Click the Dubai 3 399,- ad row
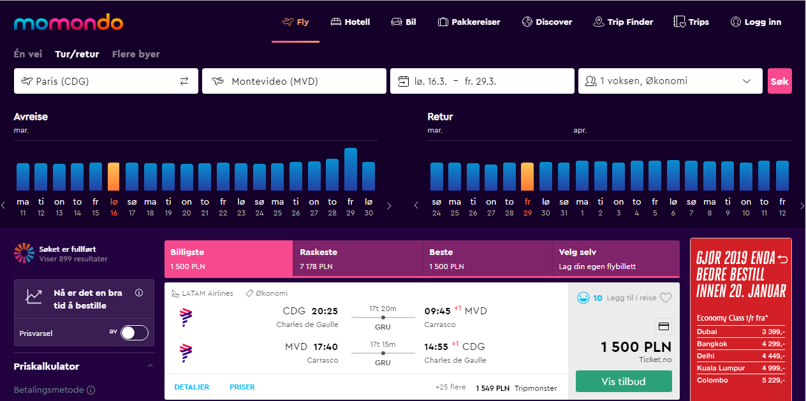This screenshot has width=806, height=401. 740,332
